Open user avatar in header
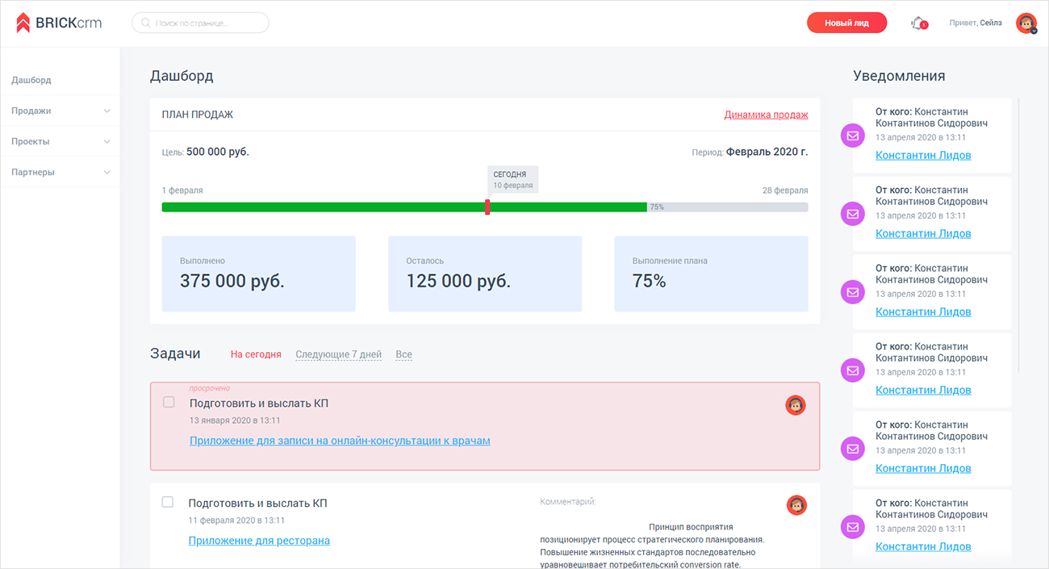Viewport: 1049px width, 569px height. pos(1026,23)
